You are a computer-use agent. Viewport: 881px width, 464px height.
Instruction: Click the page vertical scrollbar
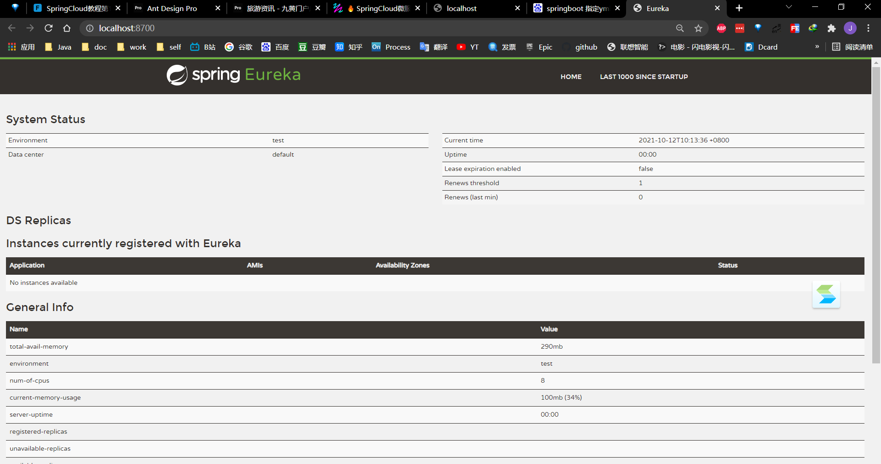click(876, 215)
